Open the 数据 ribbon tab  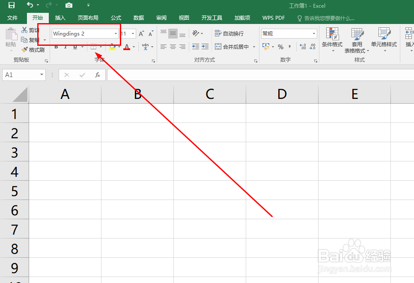pyautogui.click(x=139, y=18)
